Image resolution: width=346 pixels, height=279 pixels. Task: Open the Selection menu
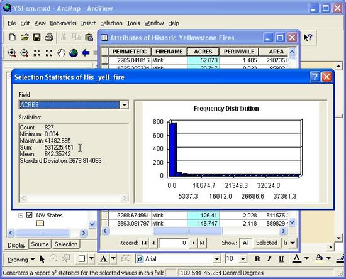(x=111, y=23)
